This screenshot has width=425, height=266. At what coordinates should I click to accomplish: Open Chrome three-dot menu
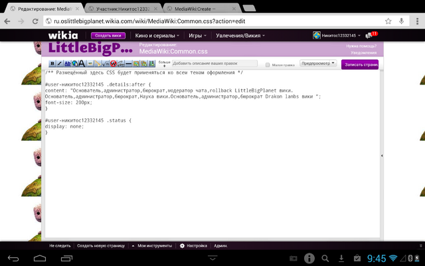418,21
